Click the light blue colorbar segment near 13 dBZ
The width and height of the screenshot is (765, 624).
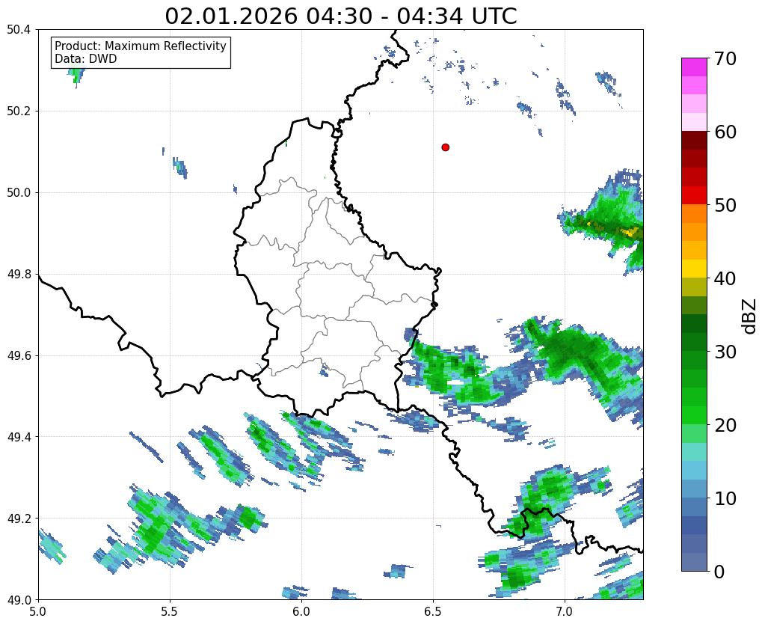click(694, 470)
